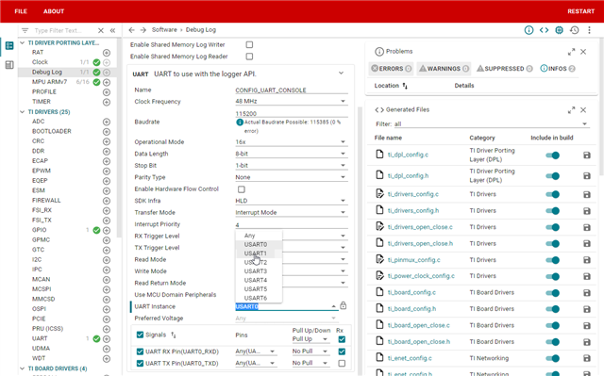Viewport: 604px width, 376px height.
Task: Edit the Name field CONFIG_UART_CONSOLE
Action: click(x=292, y=90)
